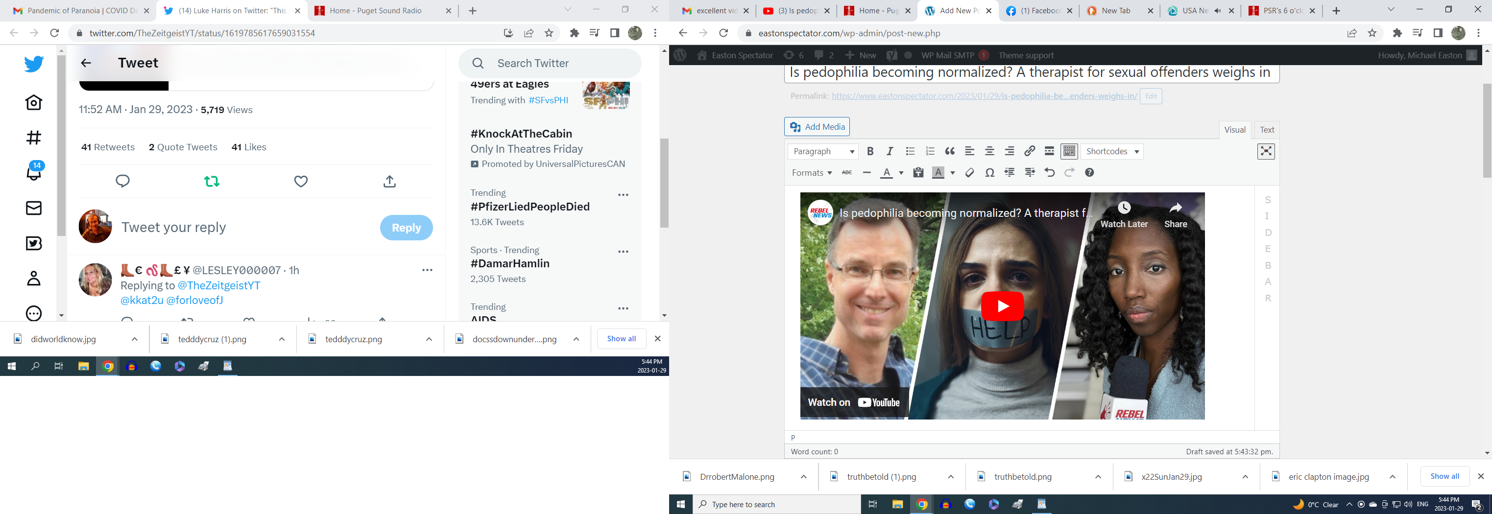Switch to the Text editor tab
The width and height of the screenshot is (1492, 514).
(x=1267, y=130)
